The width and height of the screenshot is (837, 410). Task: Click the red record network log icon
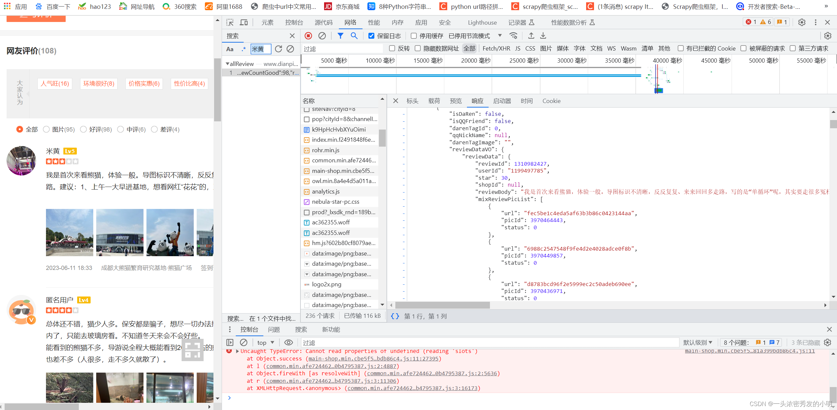click(308, 36)
